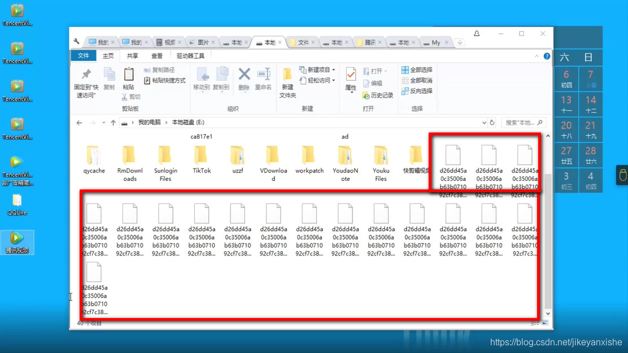Click the mouse widget at right screen edge
This screenshot has width=628, height=353.
click(622, 175)
